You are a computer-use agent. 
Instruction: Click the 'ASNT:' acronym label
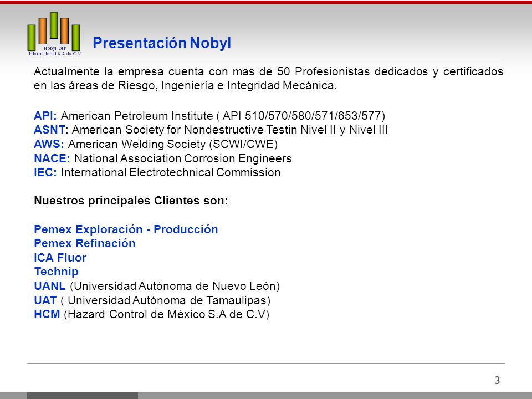click(51, 130)
